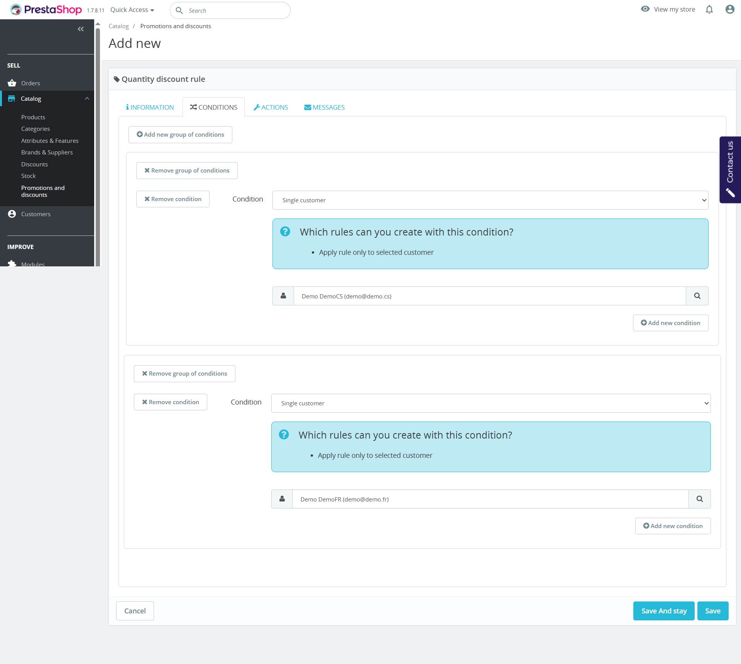
Task: Click the search magnifier beside Demo DemoFR
Action: point(699,499)
